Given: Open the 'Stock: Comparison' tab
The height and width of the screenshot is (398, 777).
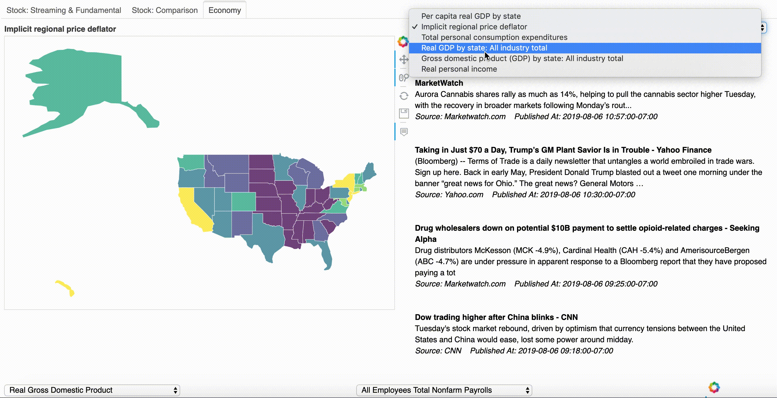Looking at the screenshot, I should (x=165, y=10).
